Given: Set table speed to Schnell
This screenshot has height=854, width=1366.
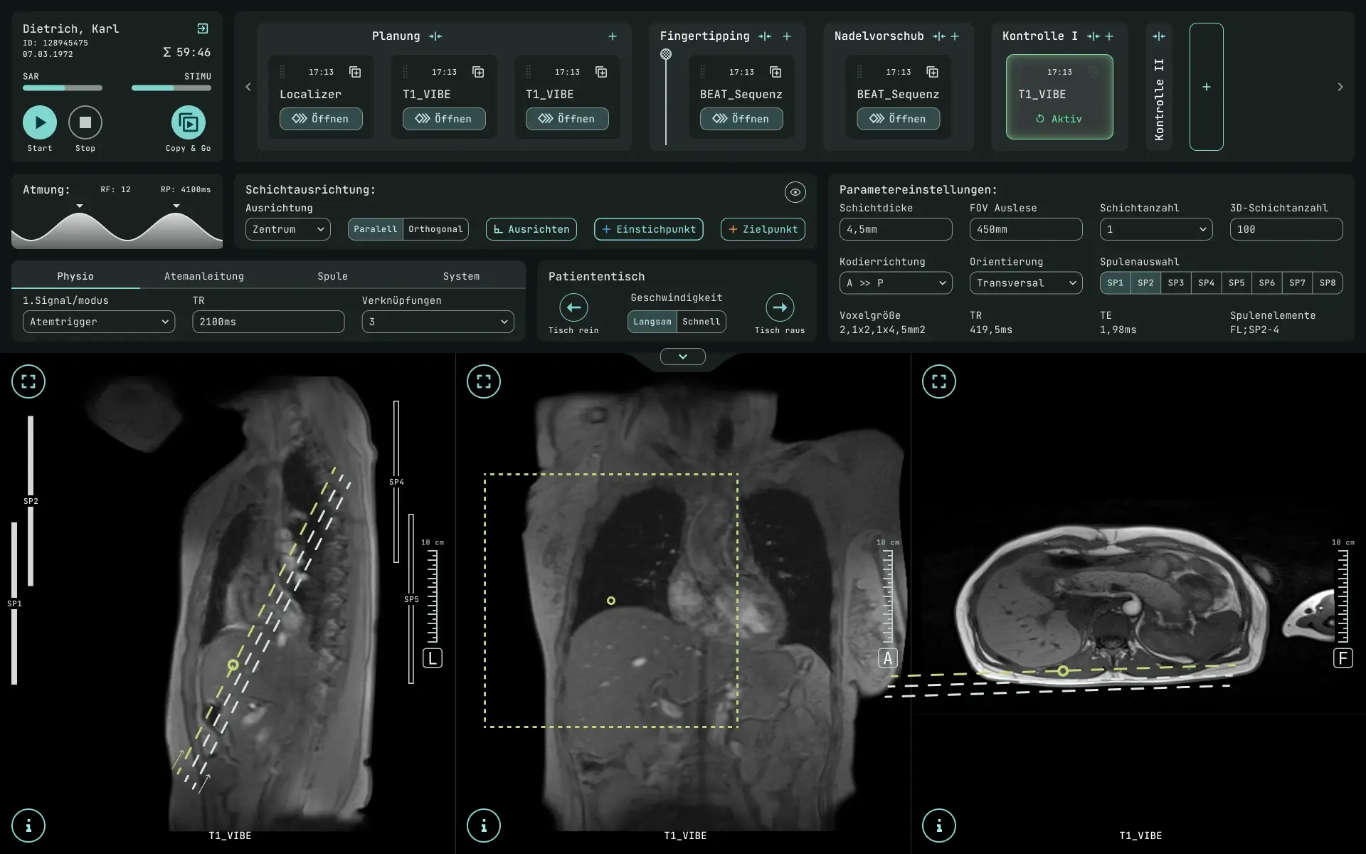Looking at the screenshot, I should (x=701, y=322).
